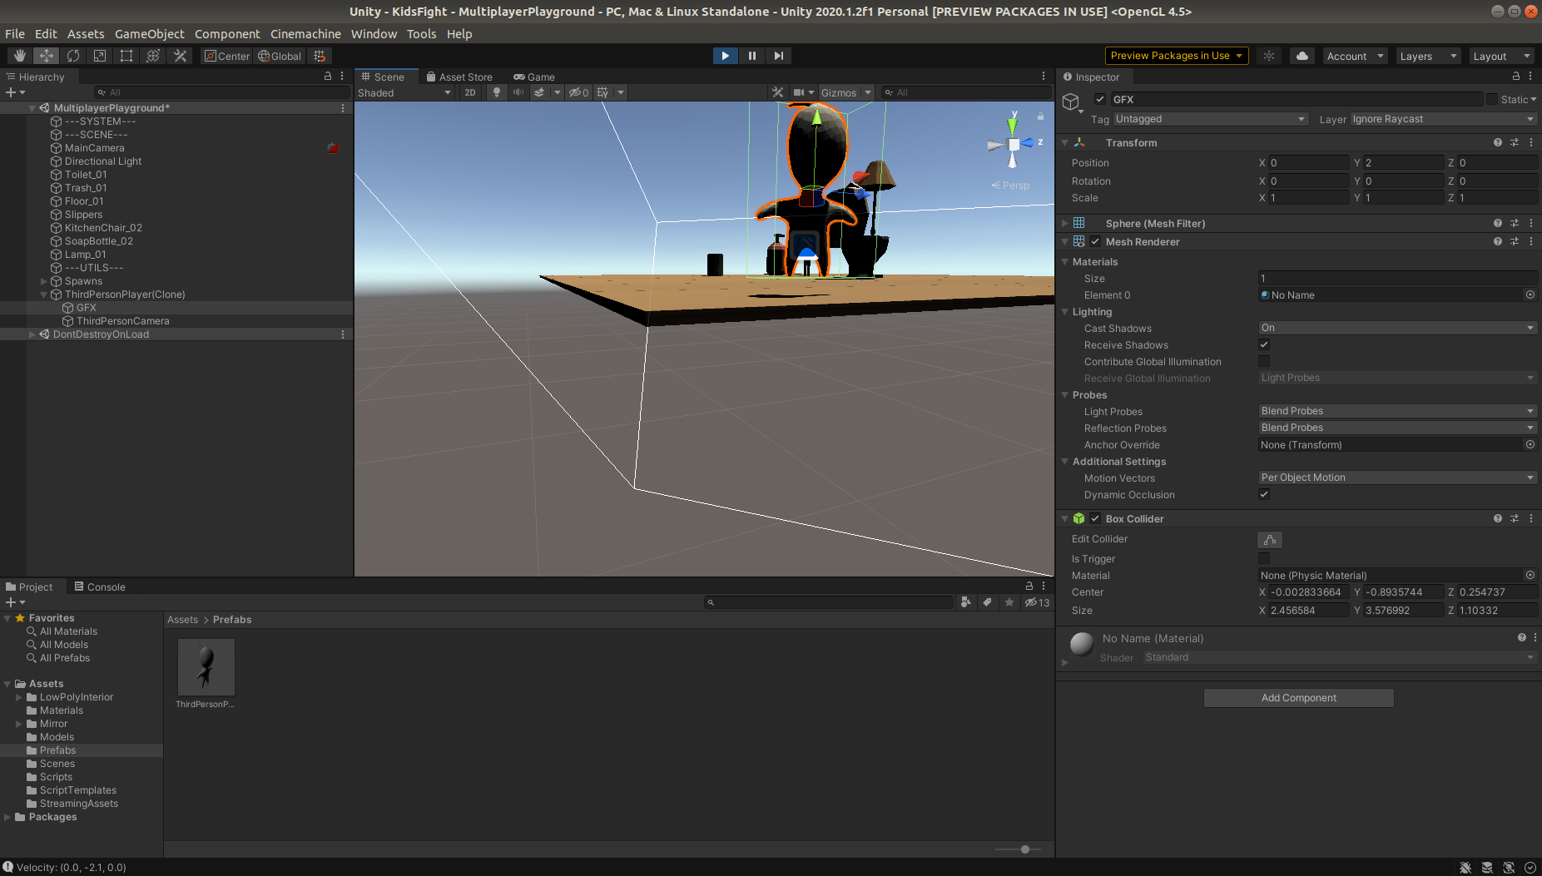Expand the Sphere (Mesh Filter) component
Screen dimensions: 1542x876
point(1065,223)
